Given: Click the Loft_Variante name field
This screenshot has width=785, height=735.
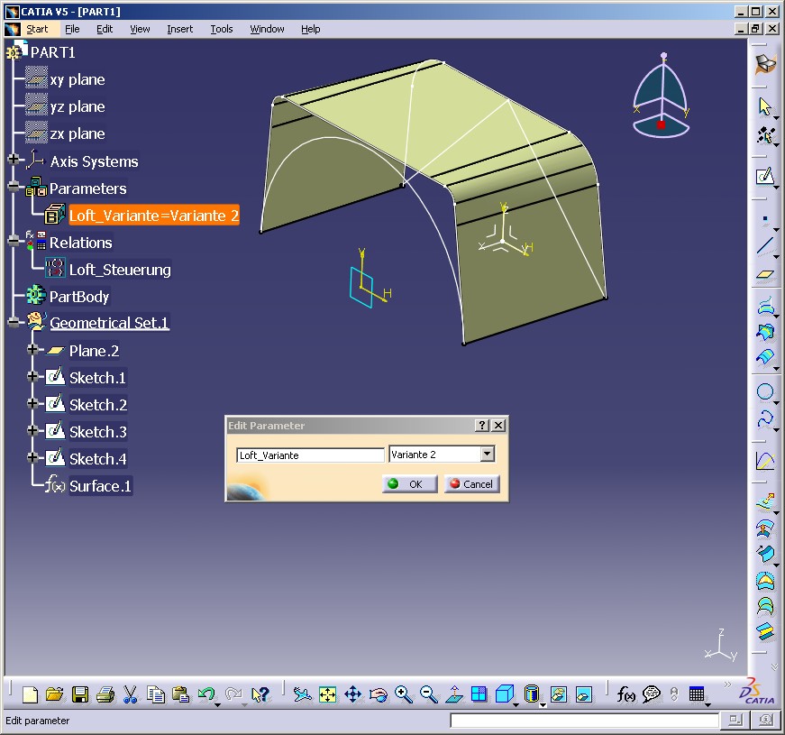Looking at the screenshot, I should pyautogui.click(x=310, y=455).
